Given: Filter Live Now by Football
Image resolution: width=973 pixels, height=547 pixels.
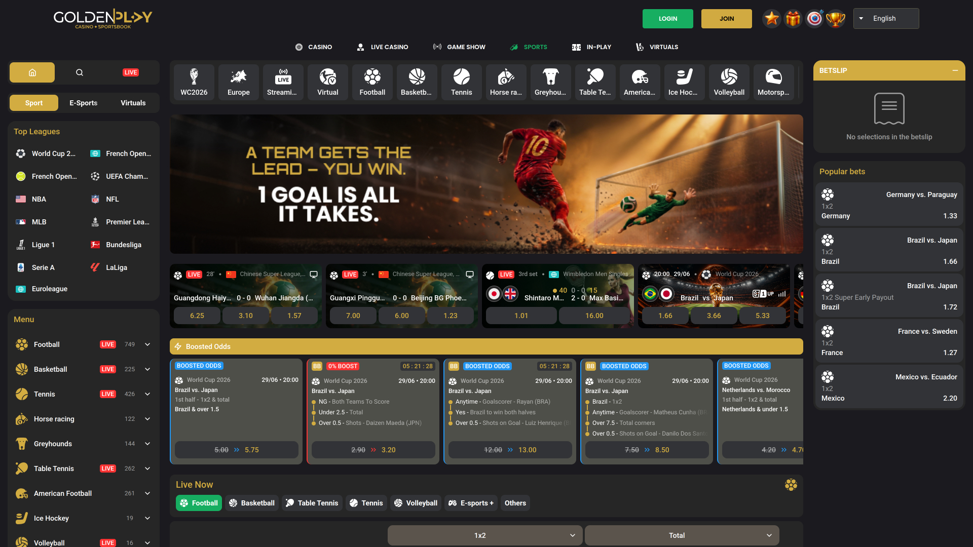Looking at the screenshot, I should tap(199, 503).
